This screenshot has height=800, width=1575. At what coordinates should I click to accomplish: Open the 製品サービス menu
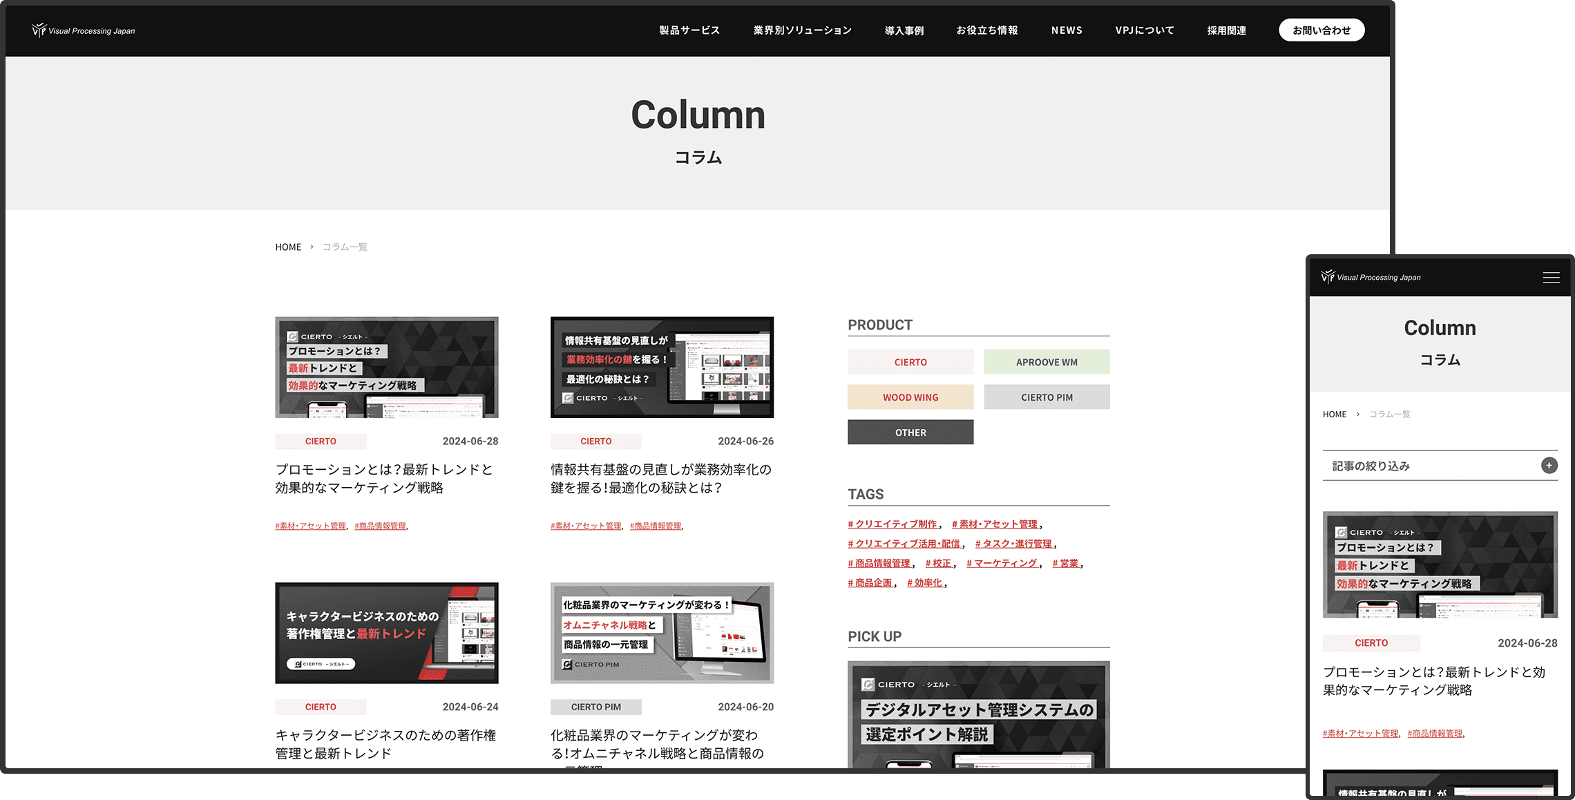[689, 30]
